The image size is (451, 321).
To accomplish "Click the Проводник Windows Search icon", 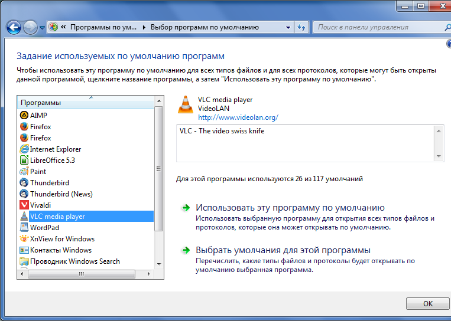I will tap(24, 261).
